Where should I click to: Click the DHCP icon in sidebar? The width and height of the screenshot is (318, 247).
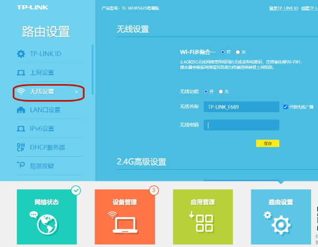coord(21,147)
